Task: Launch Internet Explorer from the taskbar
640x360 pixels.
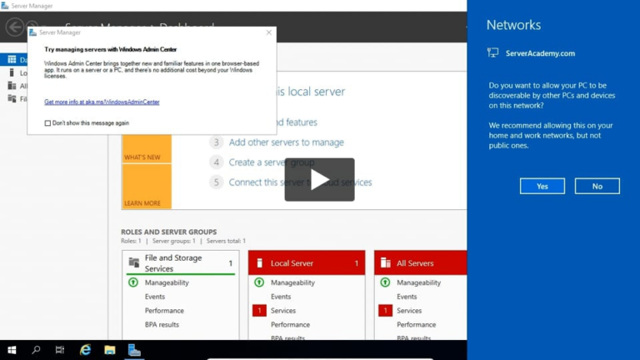Action: pos(85,350)
